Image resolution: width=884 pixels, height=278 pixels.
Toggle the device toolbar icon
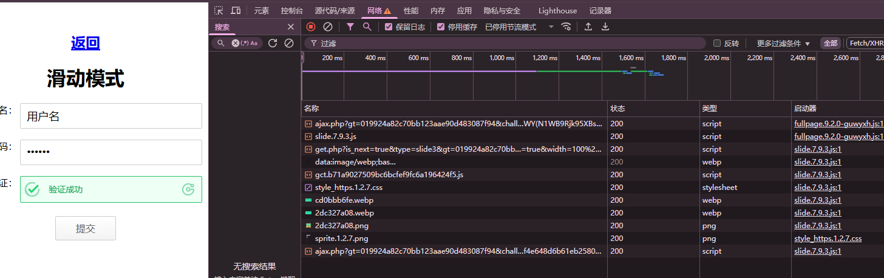click(236, 10)
